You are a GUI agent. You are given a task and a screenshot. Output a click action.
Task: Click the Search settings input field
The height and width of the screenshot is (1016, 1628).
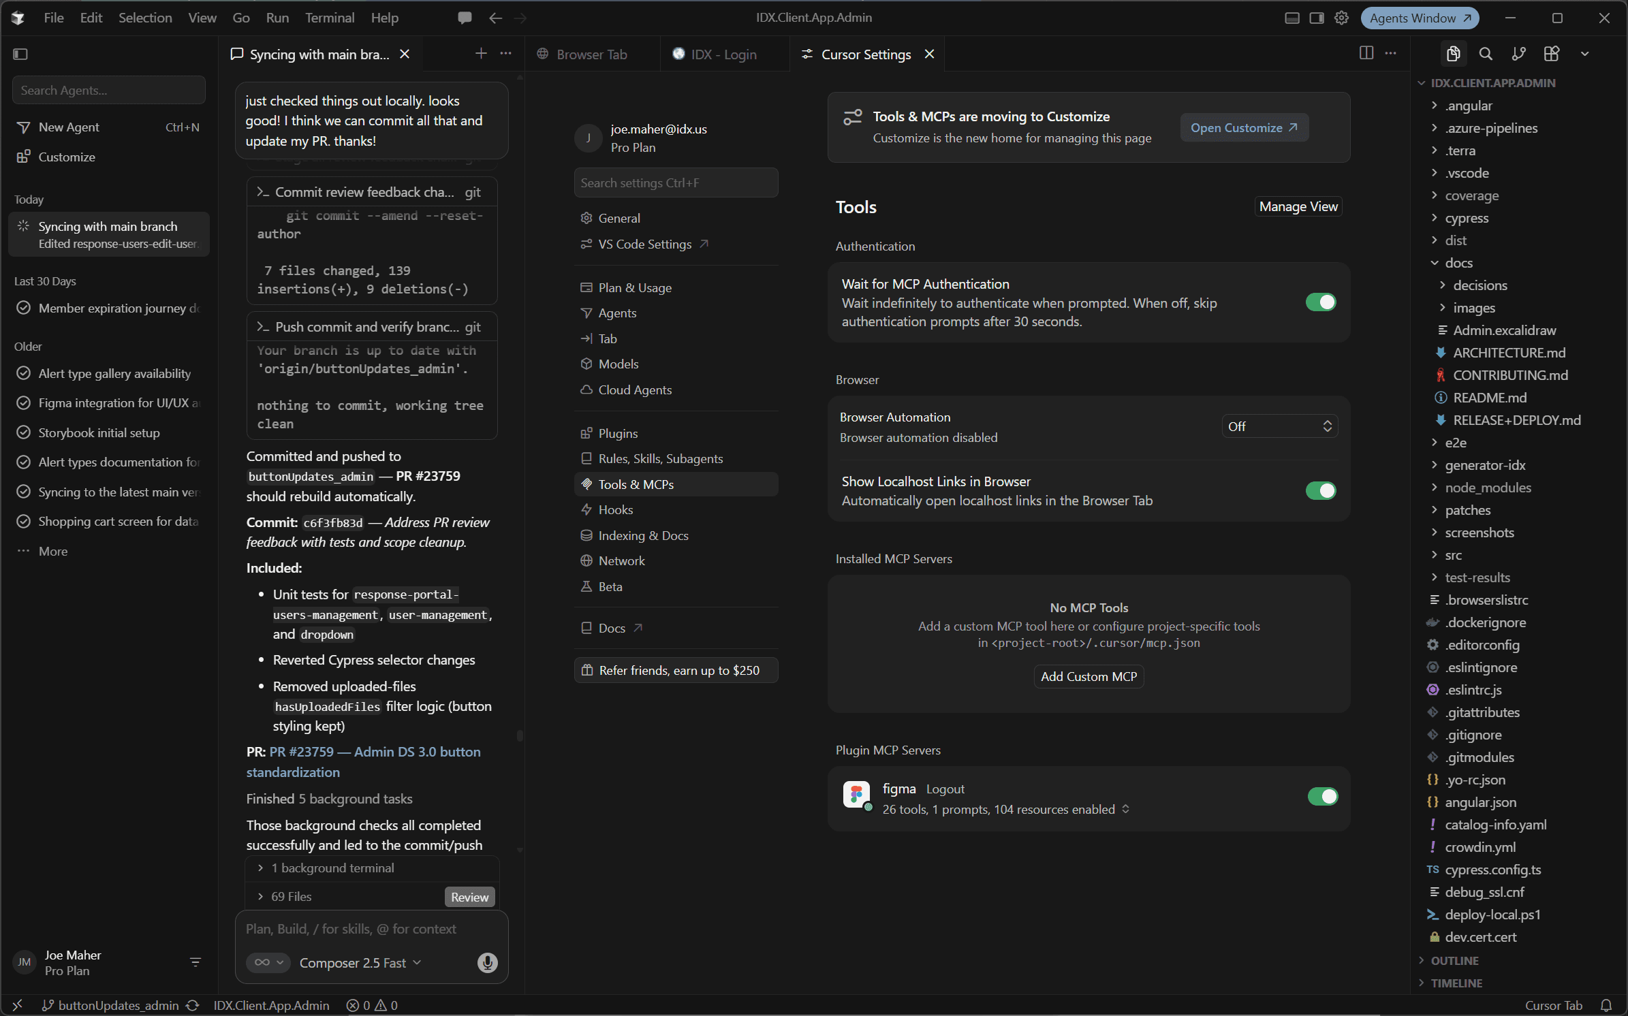[676, 182]
